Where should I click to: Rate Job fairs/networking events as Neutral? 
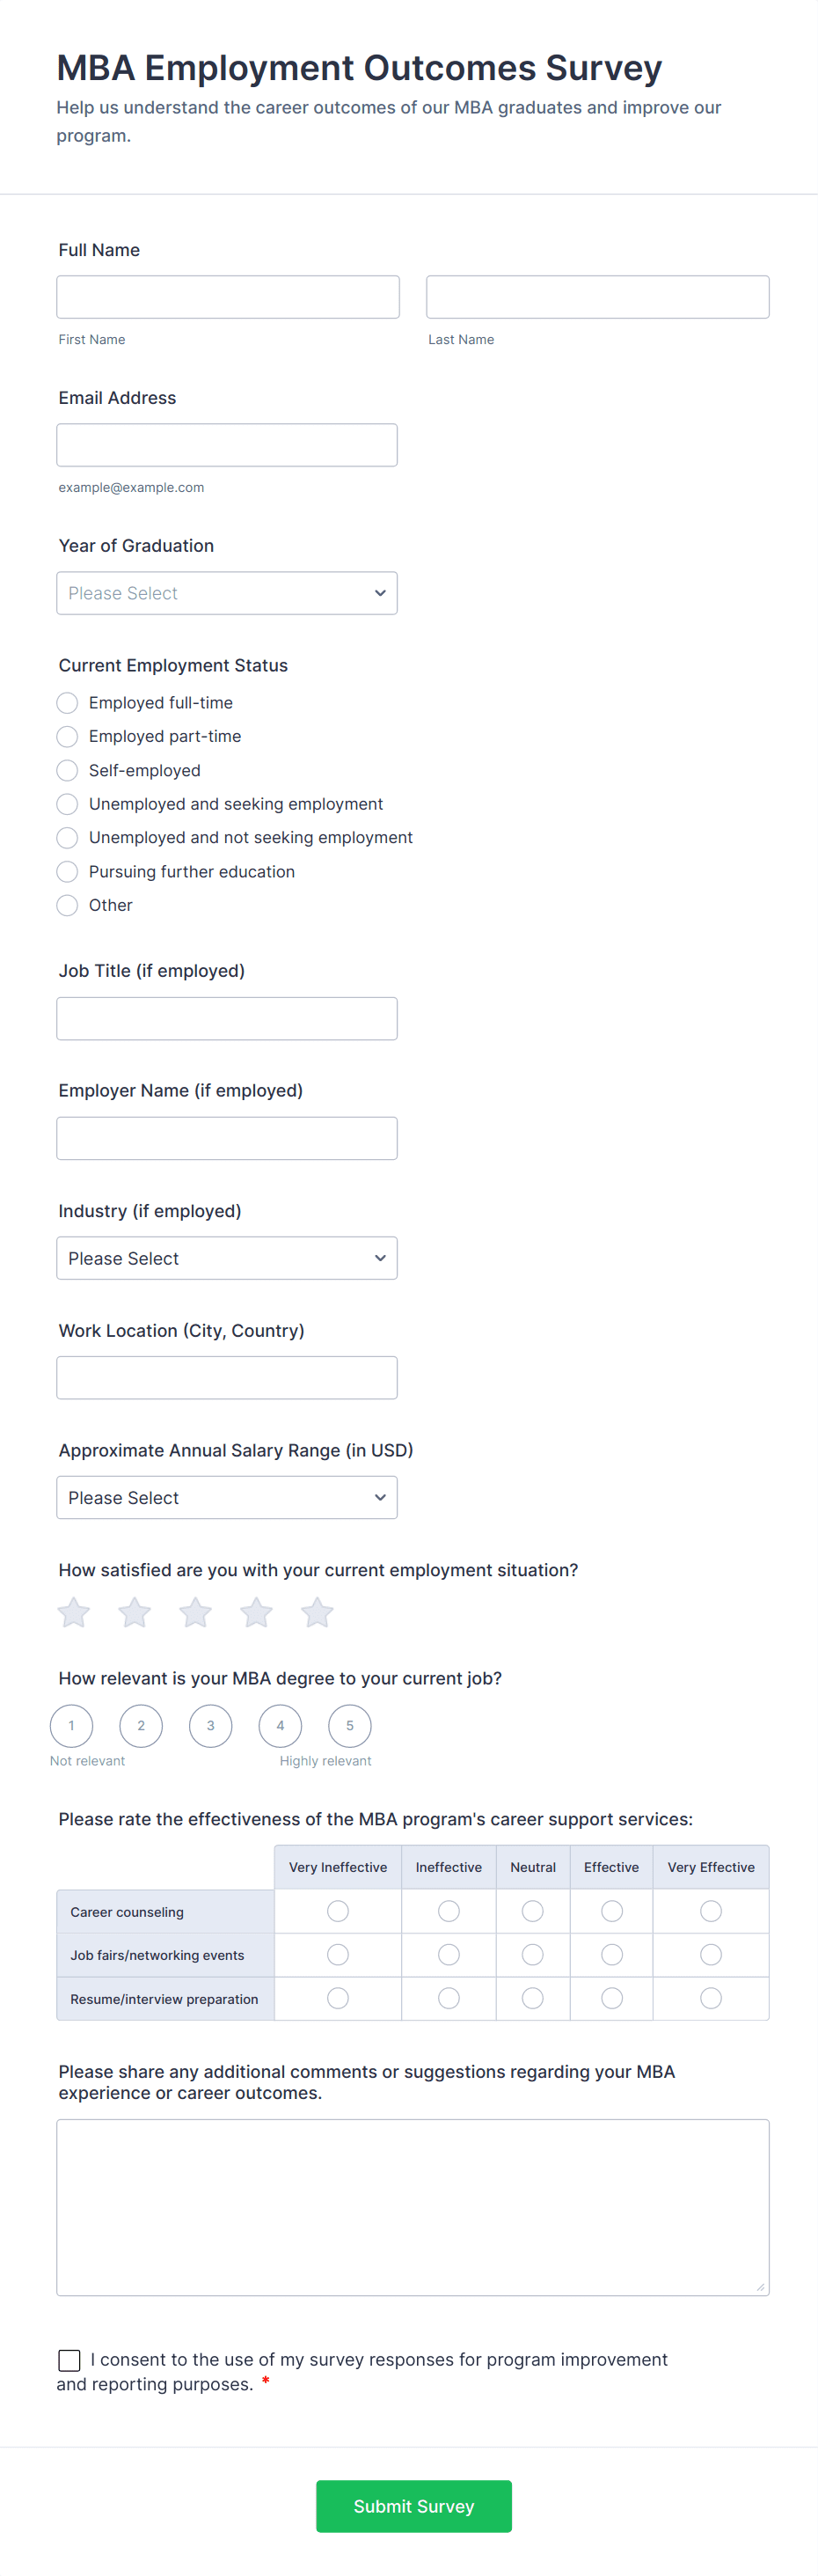tap(533, 1954)
